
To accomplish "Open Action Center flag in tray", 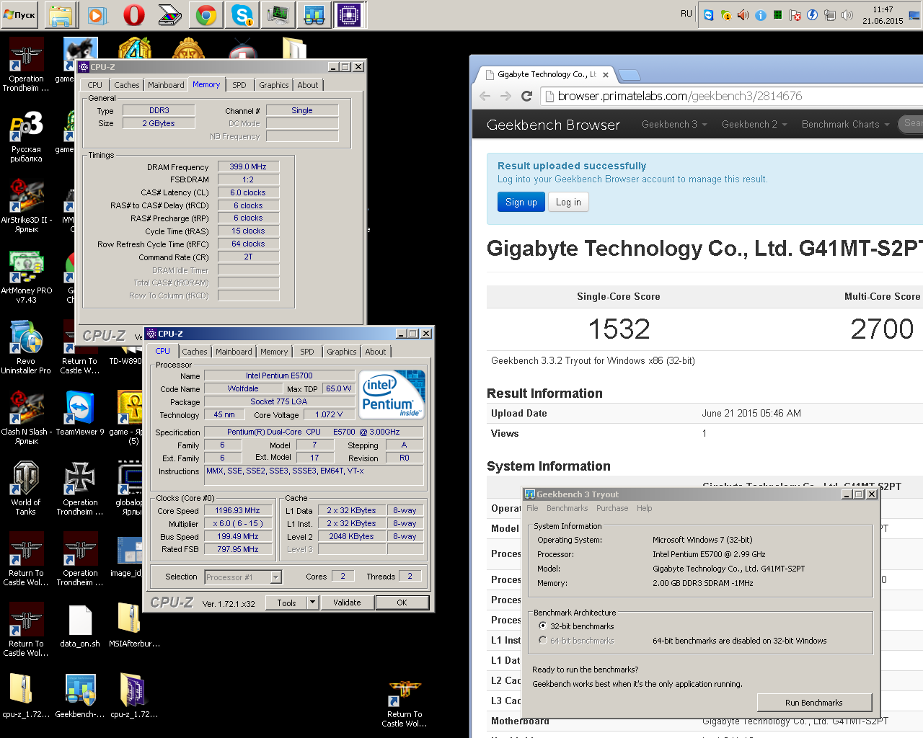I will pos(795,14).
